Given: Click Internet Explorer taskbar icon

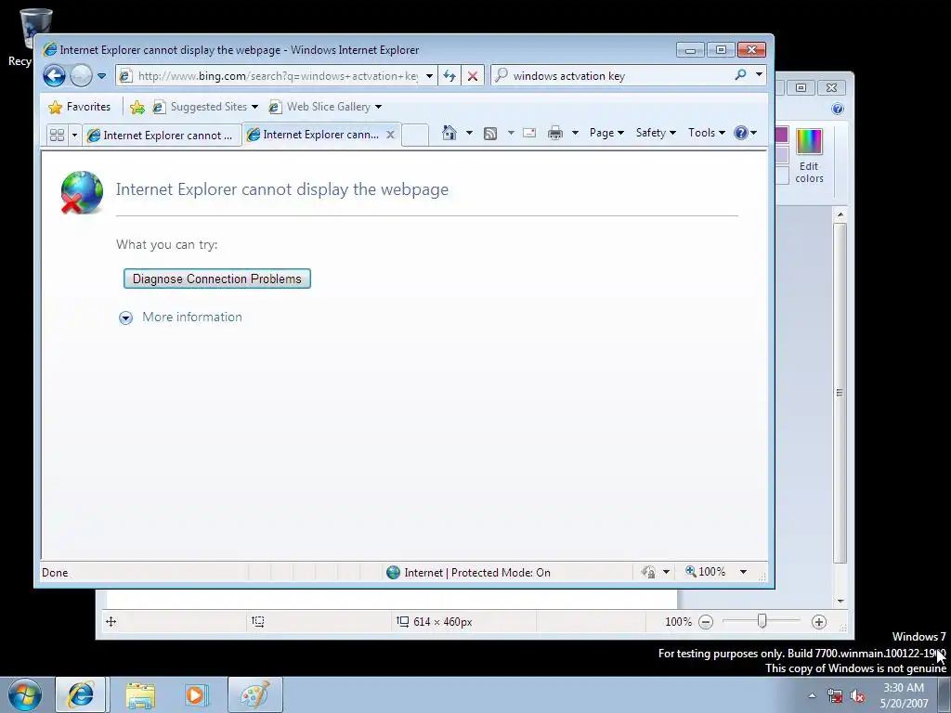Looking at the screenshot, I should pos(81,694).
